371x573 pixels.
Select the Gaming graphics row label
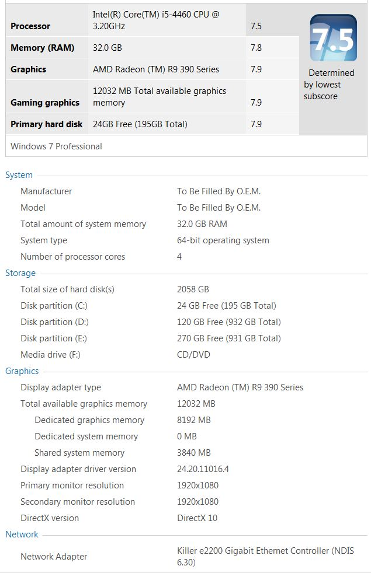pos(45,103)
